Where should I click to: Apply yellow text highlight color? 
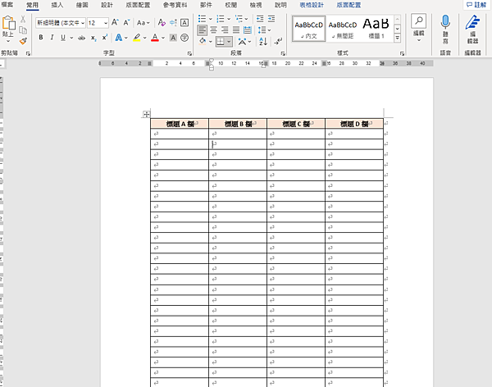pos(136,38)
